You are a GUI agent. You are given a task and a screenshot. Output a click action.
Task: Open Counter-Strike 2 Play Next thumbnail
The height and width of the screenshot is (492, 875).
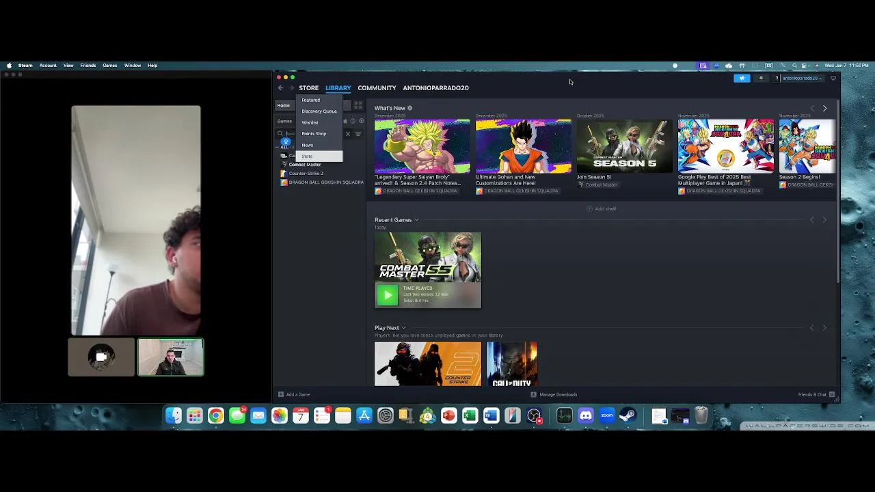(428, 364)
